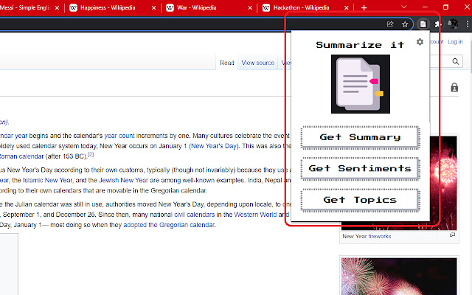
Task: Follow the Jewish New Year link
Action: [x=123, y=180]
